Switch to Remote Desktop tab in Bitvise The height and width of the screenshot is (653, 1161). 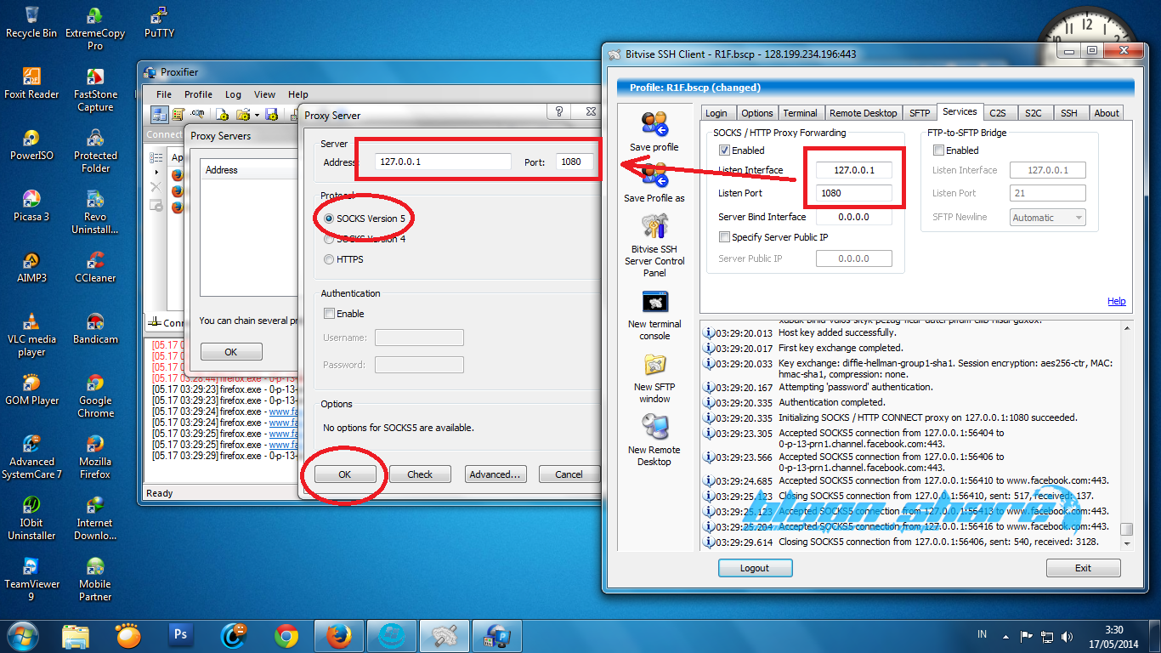(863, 113)
